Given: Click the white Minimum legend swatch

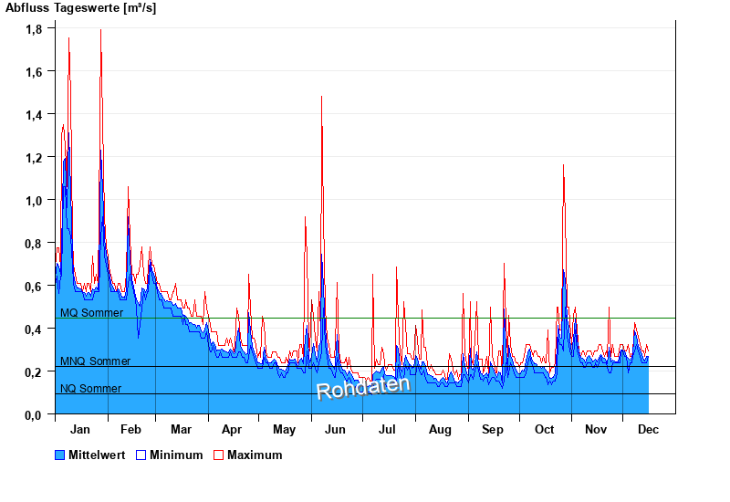Looking at the screenshot, I should pos(141,455).
